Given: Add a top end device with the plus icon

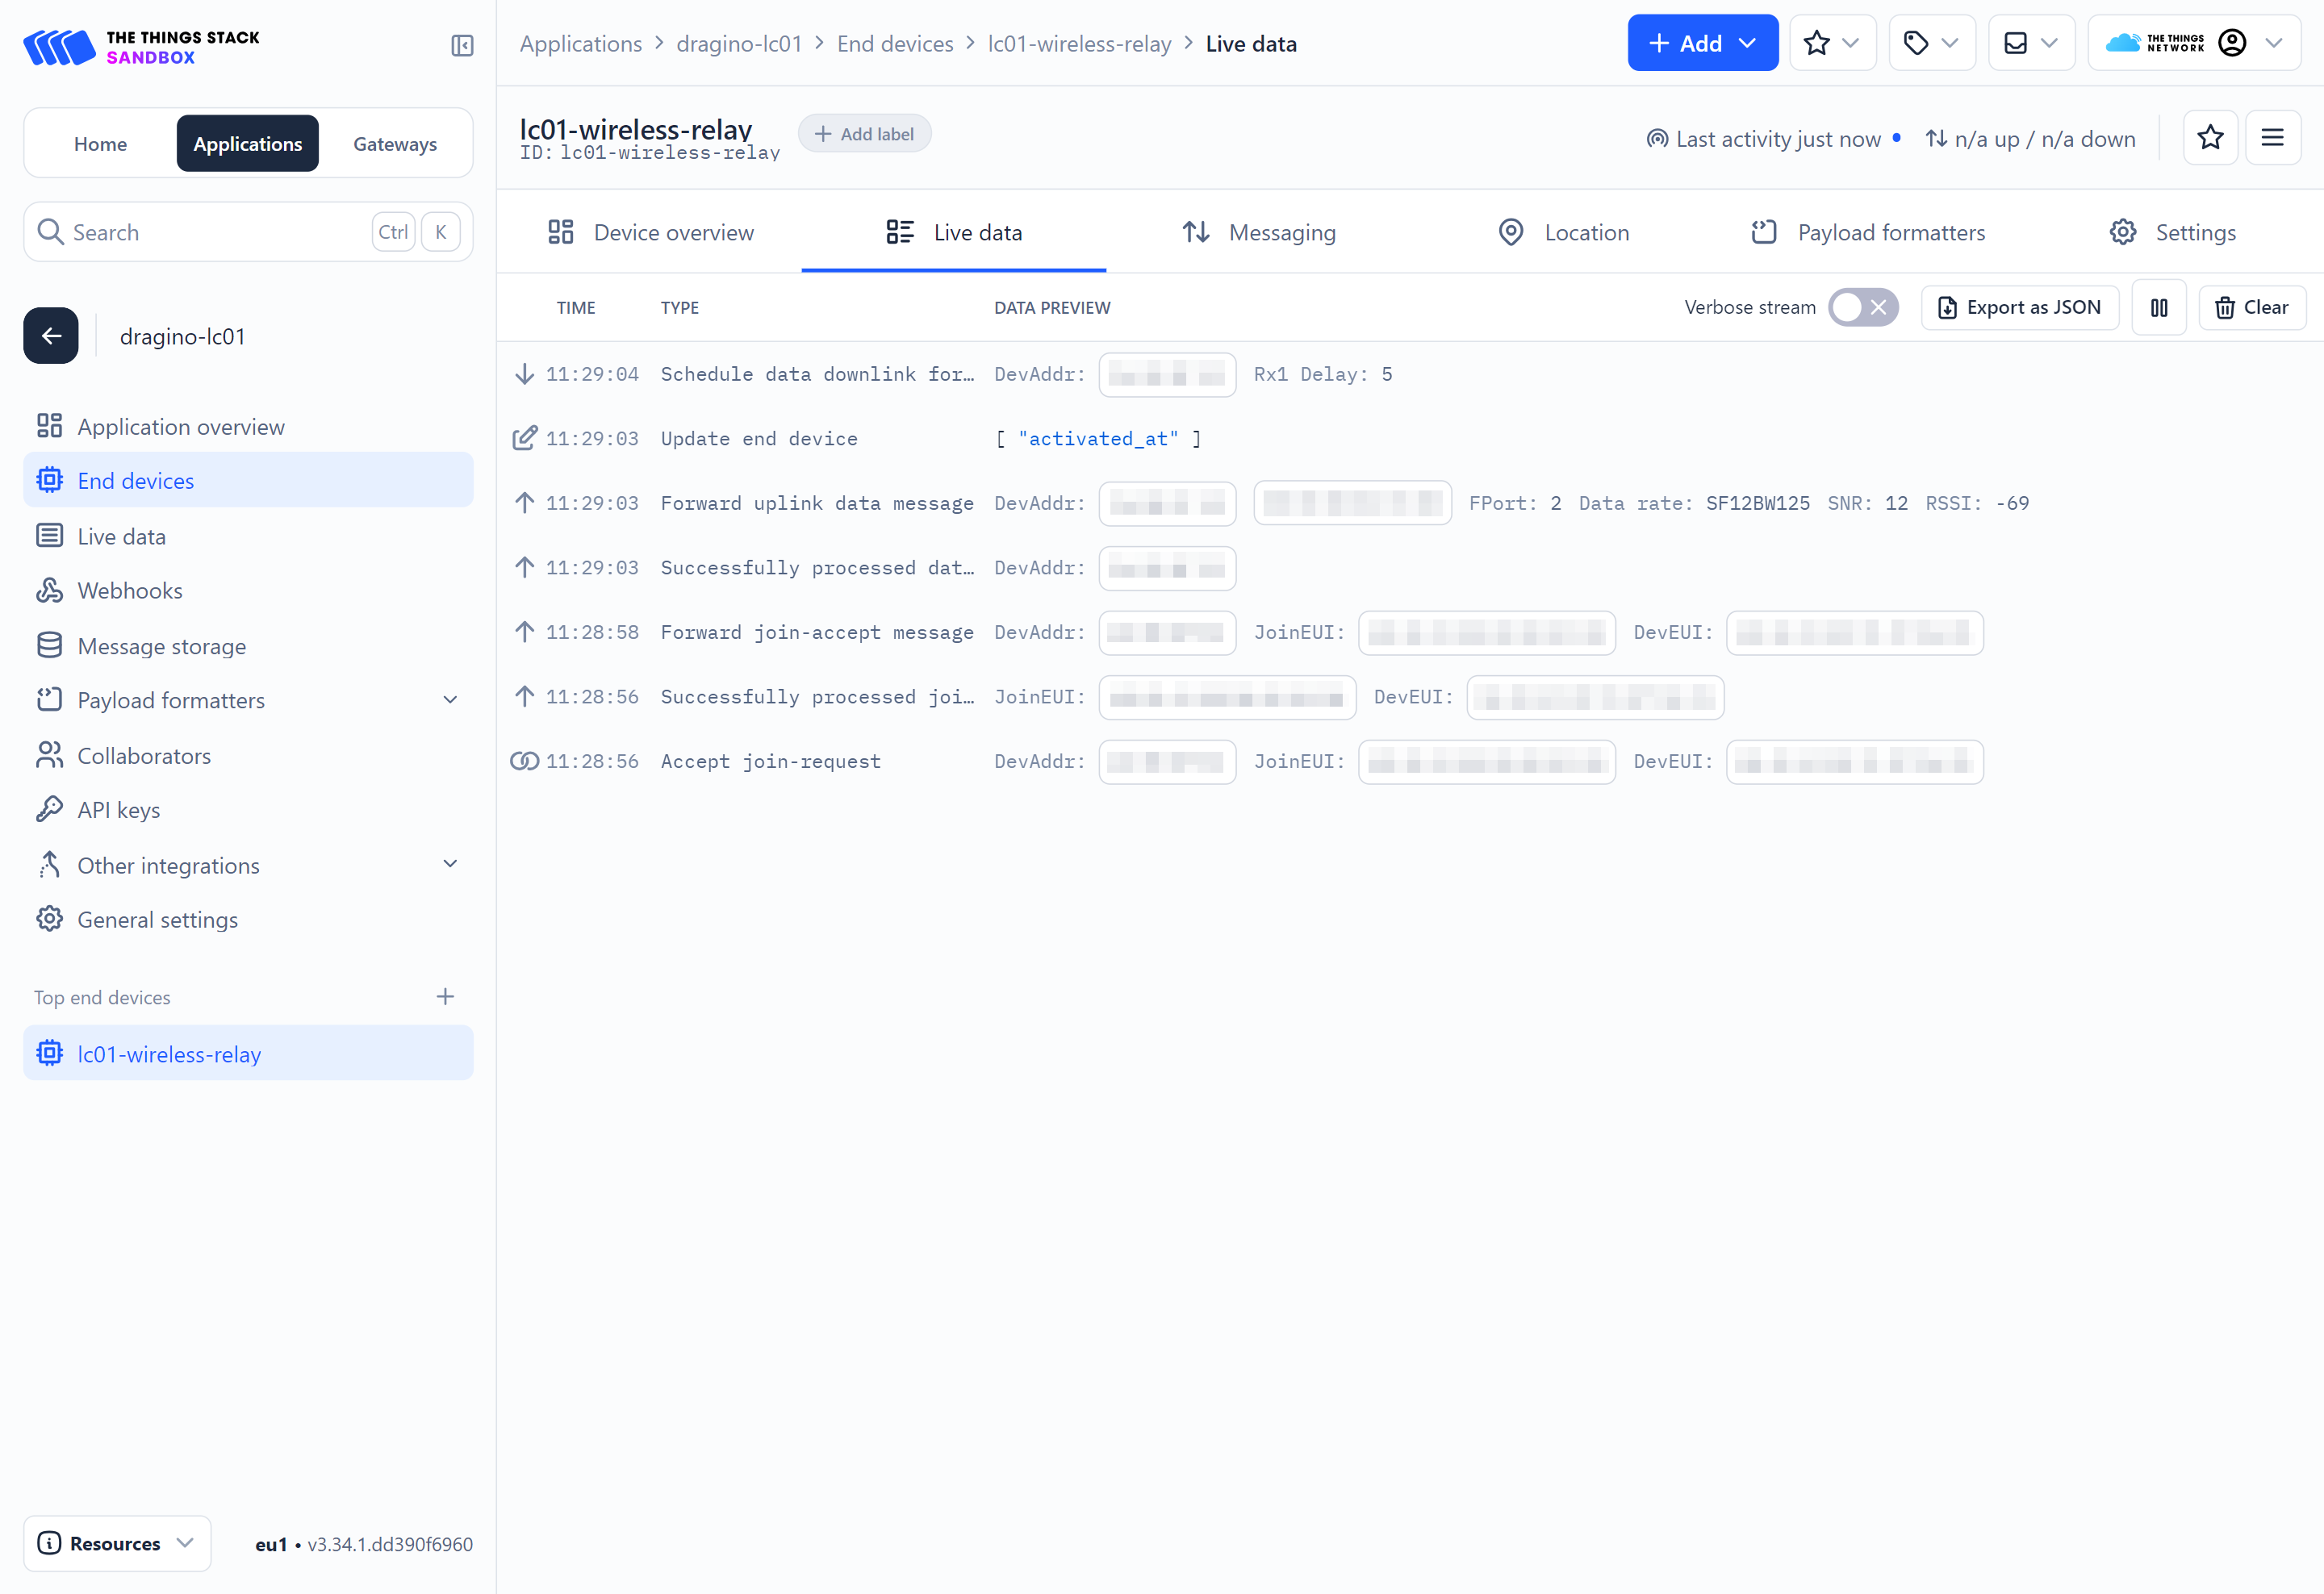Looking at the screenshot, I should pyautogui.click(x=445, y=996).
